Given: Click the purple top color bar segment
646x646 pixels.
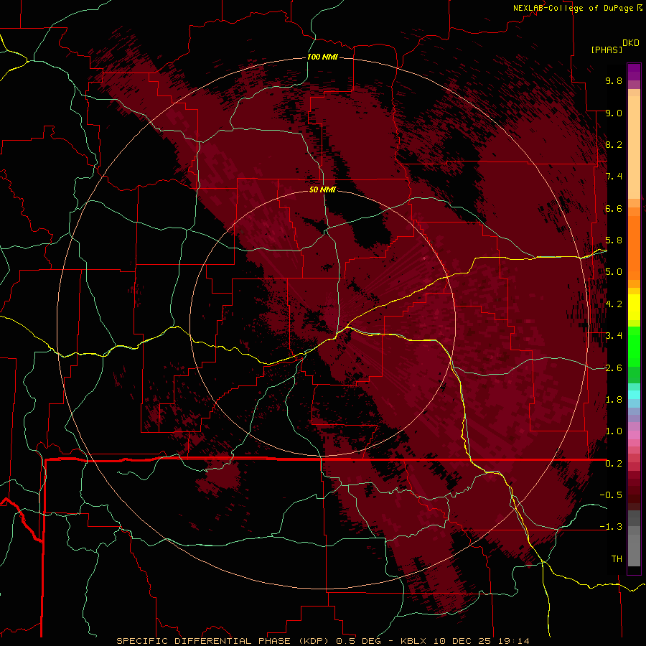Looking at the screenshot, I should [x=634, y=72].
